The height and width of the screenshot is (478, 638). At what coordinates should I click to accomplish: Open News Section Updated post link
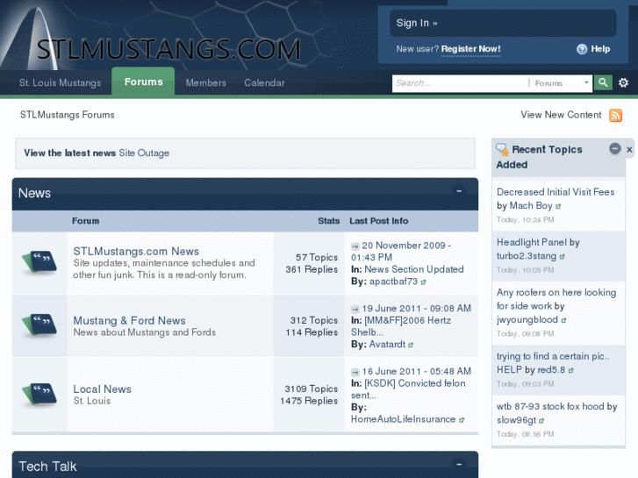tap(414, 270)
